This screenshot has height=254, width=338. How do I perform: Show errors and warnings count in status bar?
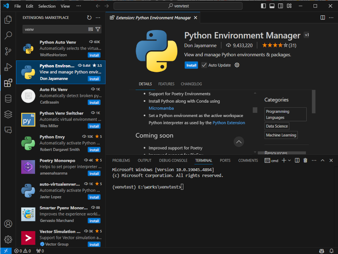[23, 251]
